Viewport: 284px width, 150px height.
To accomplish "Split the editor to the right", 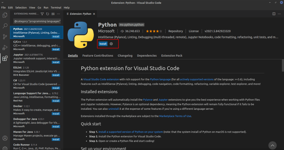I will [x=274, y=14].
